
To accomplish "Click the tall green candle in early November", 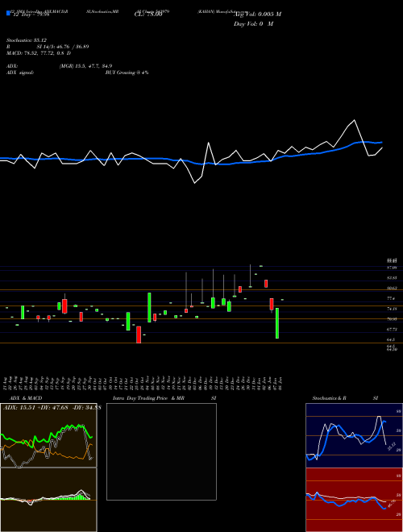I will [x=149, y=308].
